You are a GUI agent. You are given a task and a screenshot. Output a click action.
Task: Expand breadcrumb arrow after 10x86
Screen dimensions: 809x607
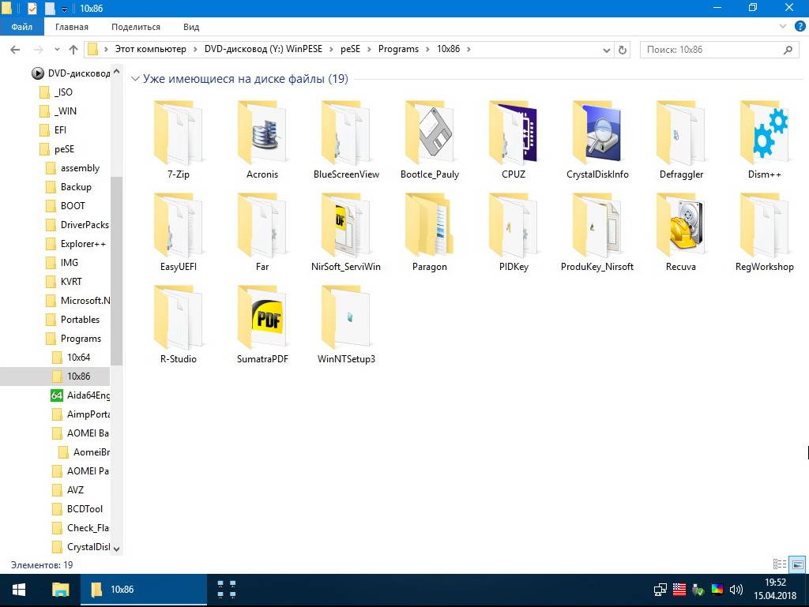[468, 49]
